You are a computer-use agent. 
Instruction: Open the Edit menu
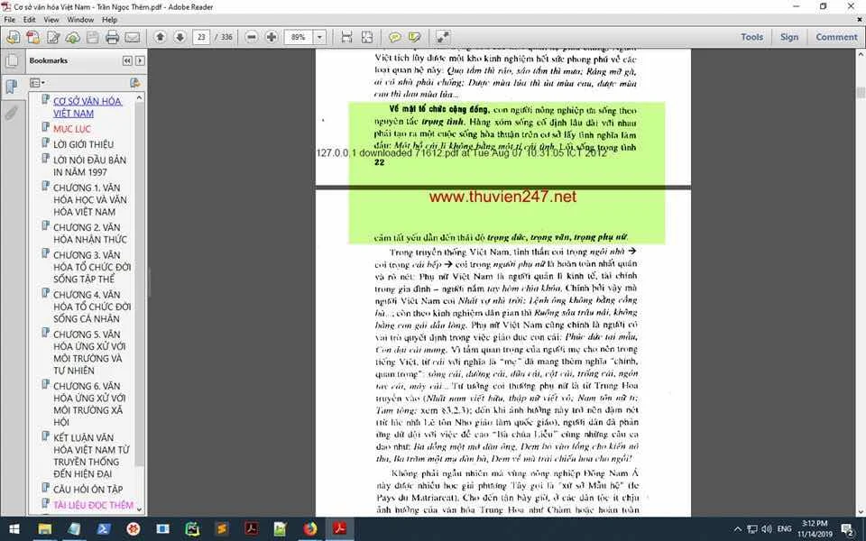(29, 19)
